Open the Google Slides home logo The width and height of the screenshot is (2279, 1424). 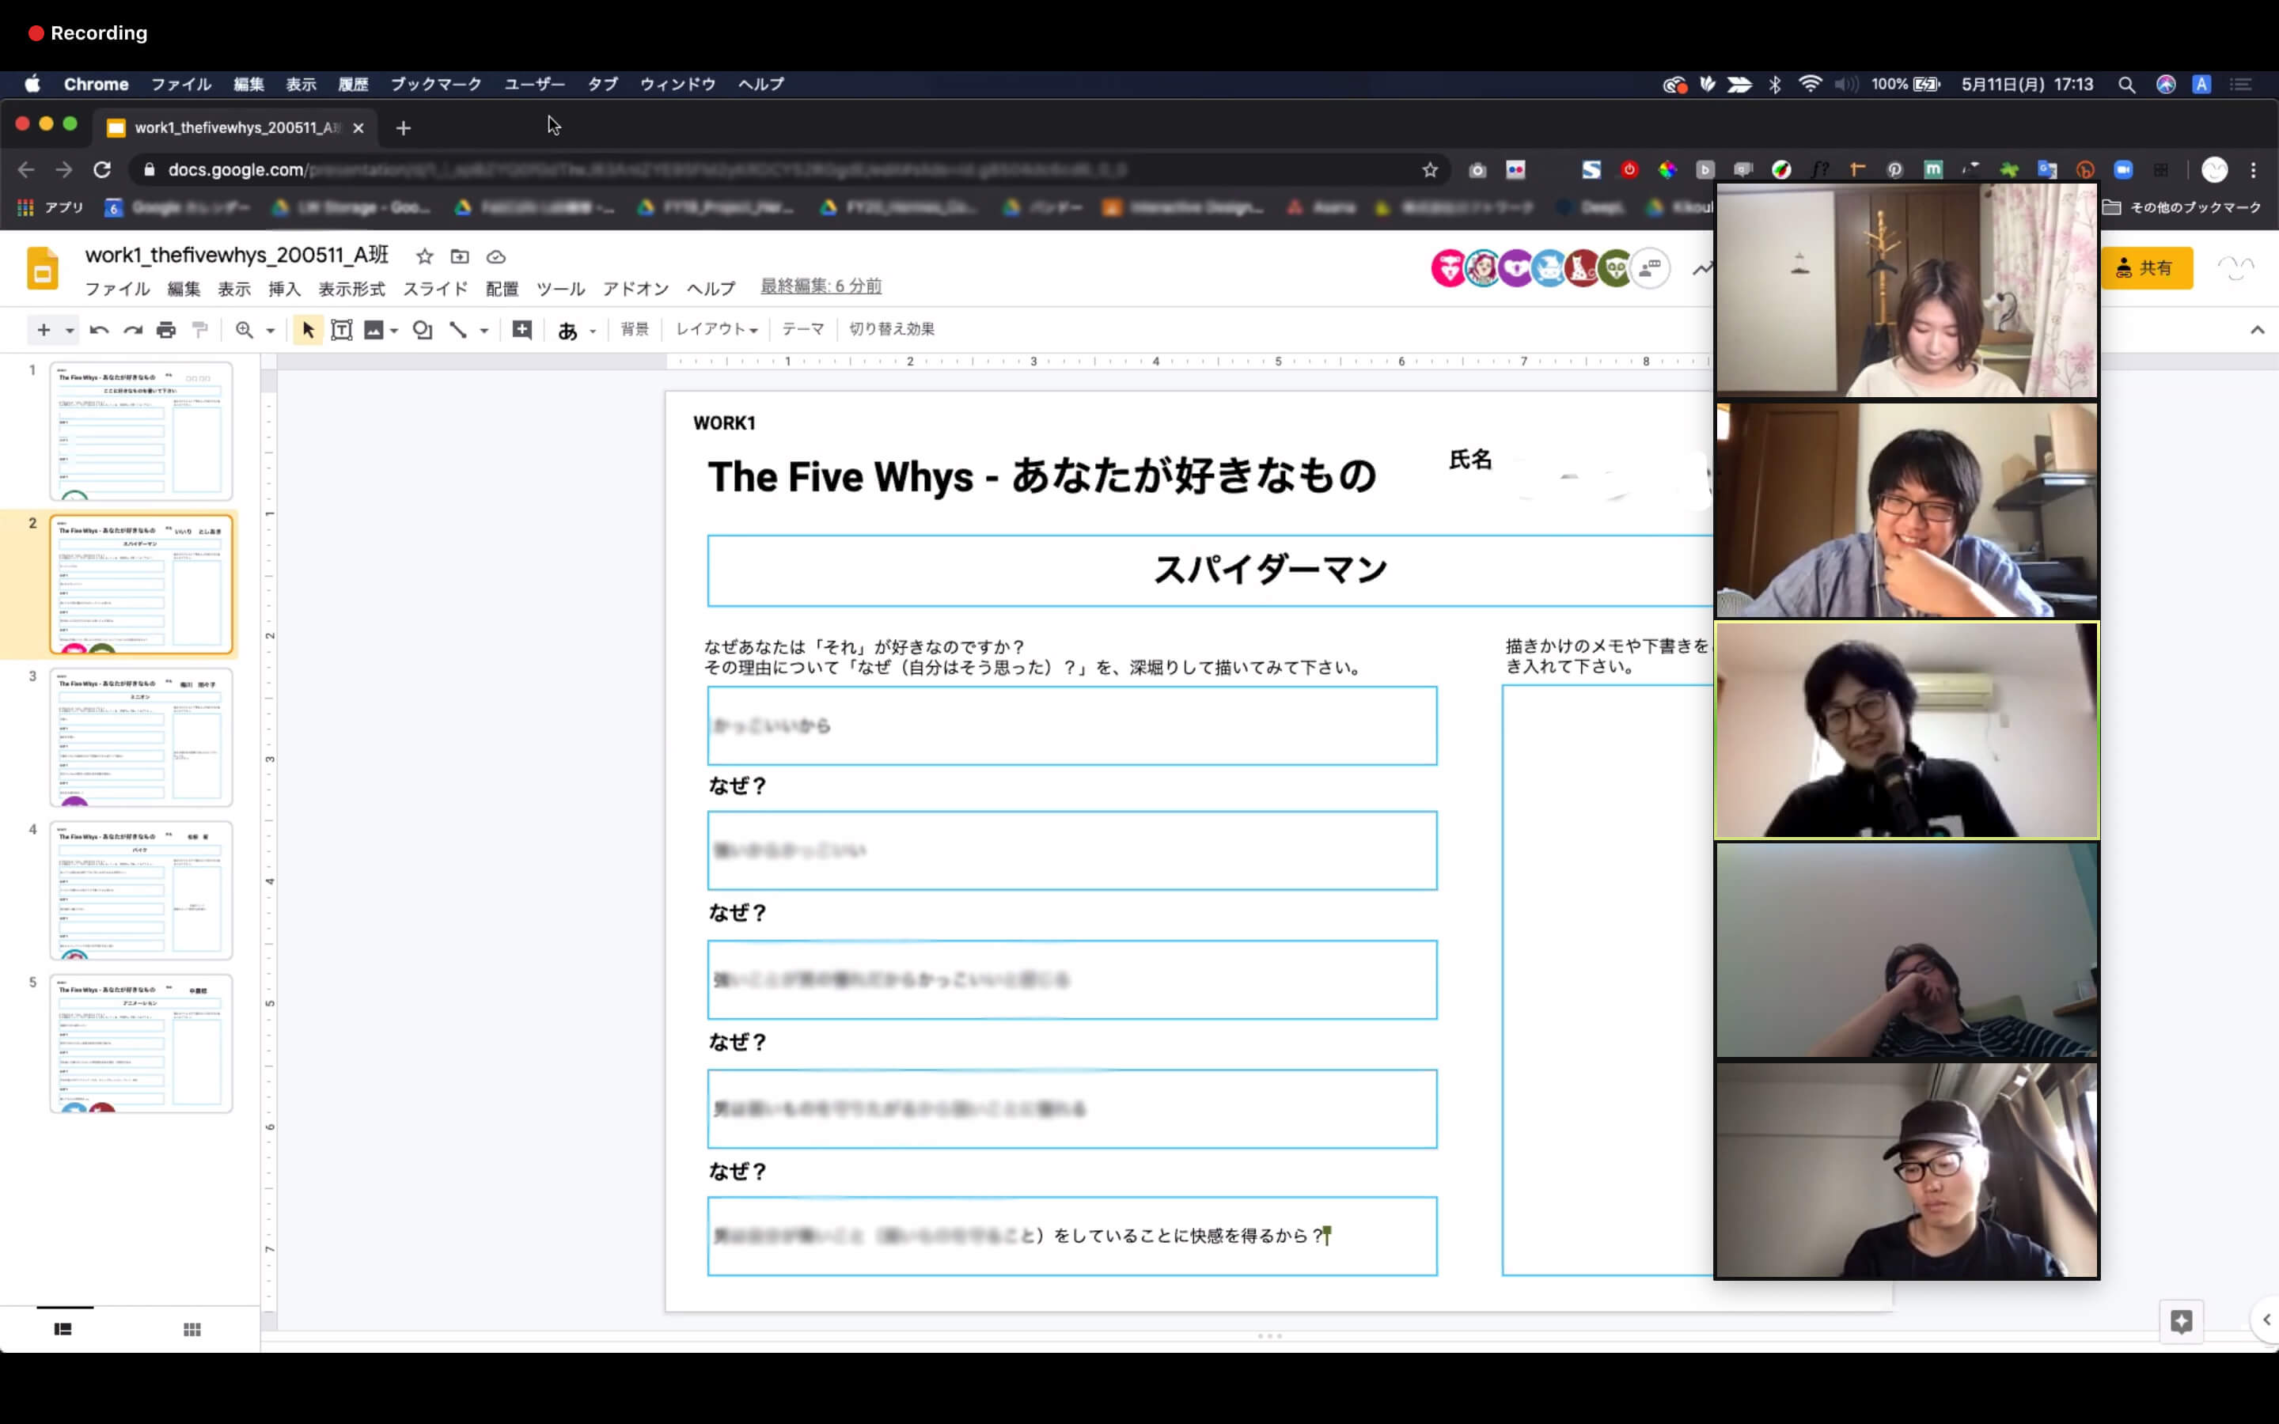tap(43, 268)
